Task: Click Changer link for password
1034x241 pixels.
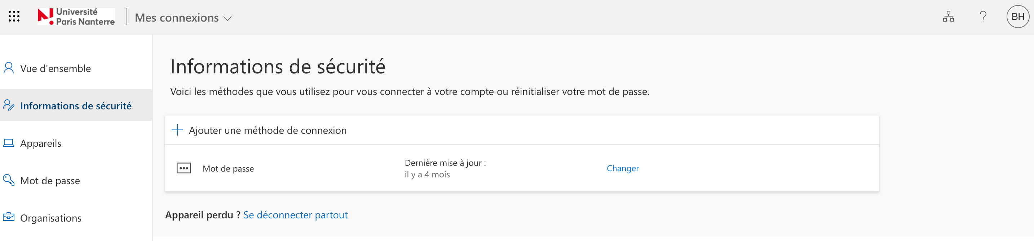Action: click(x=623, y=168)
